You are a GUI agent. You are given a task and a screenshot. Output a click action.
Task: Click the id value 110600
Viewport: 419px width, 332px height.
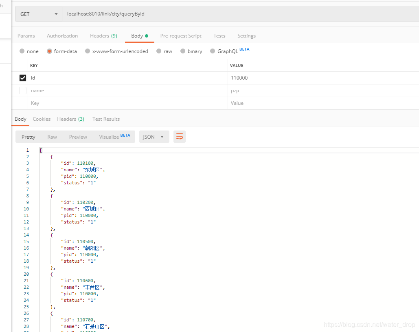pos(85,281)
